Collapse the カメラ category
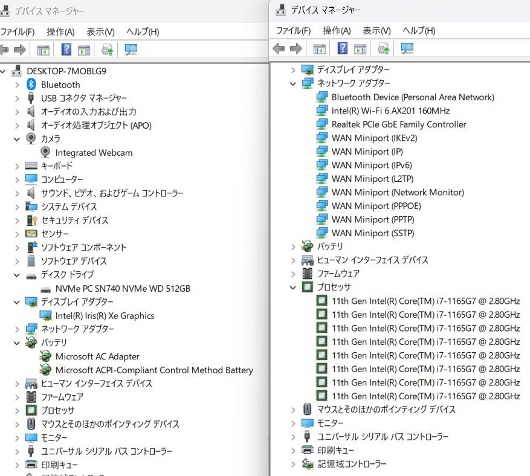The image size is (530, 476). 17,139
